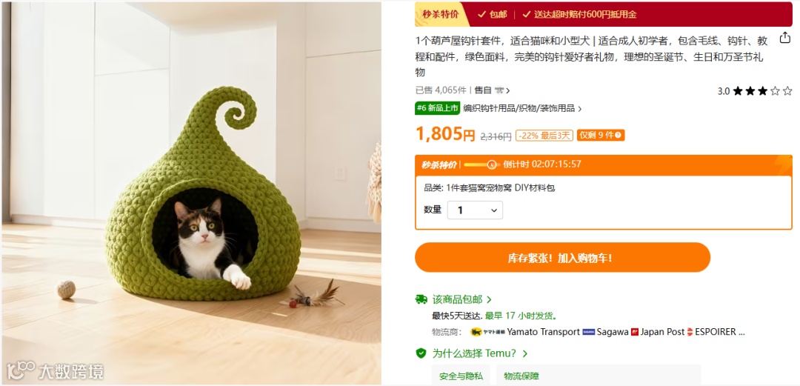The width and height of the screenshot is (800, 386).
Task: Click the question mark in 仅剩 9 件 badge
Action: 618,136
